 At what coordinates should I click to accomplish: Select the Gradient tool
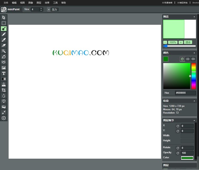tap(4, 79)
